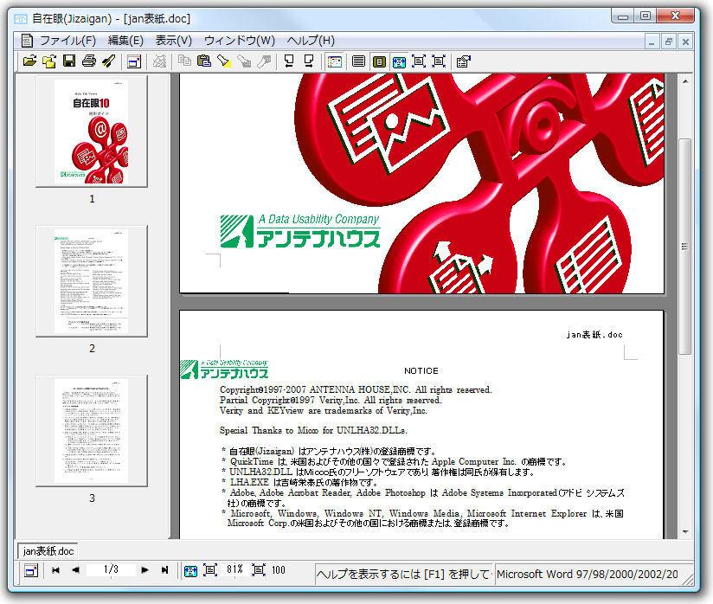
Task: Click the jan表紙.doc header text on page 2
Action: point(594,335)
